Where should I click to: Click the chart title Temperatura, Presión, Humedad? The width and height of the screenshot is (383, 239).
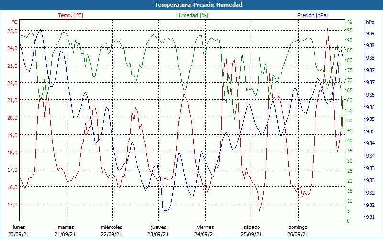198,5
